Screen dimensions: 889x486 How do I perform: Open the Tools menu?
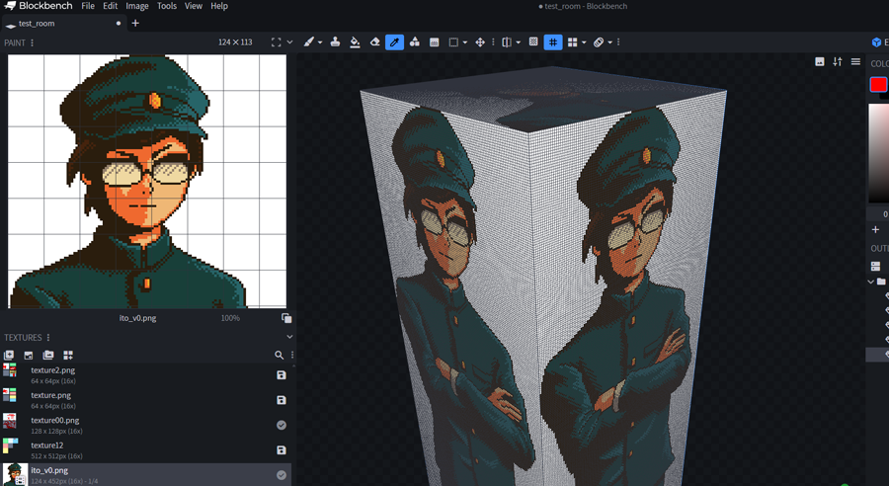click(167, 6)
